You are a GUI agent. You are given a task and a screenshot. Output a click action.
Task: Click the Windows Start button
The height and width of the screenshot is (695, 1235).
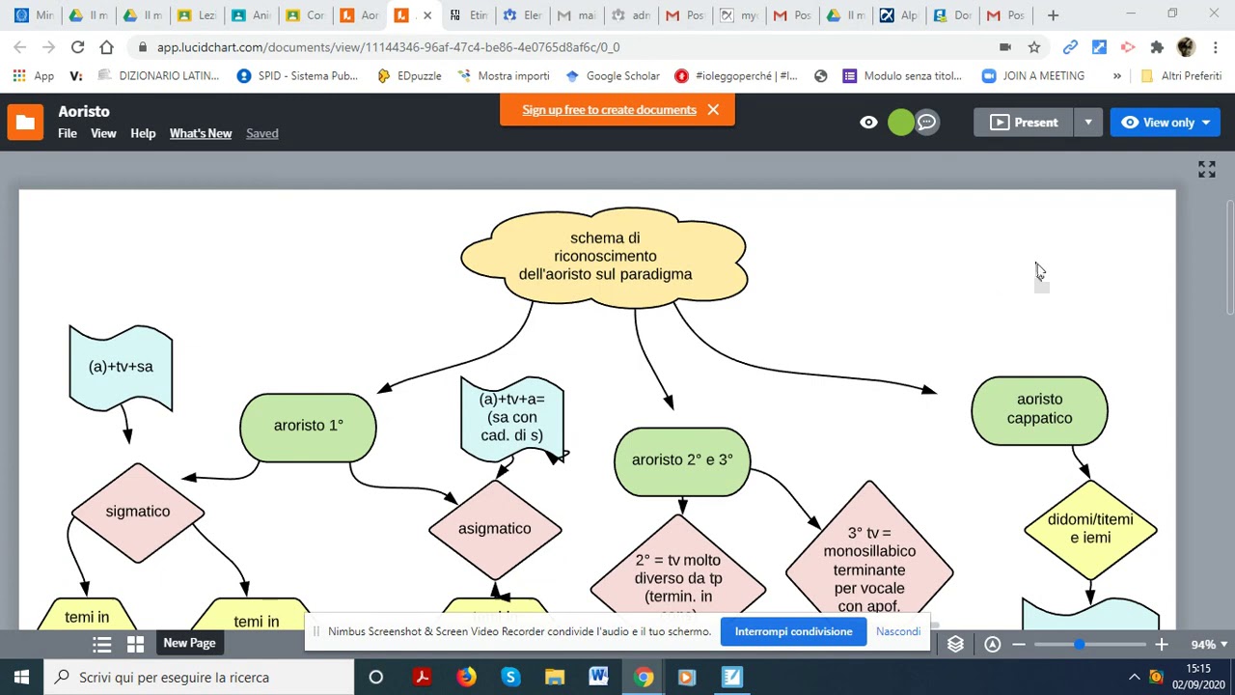pos(21,678)
